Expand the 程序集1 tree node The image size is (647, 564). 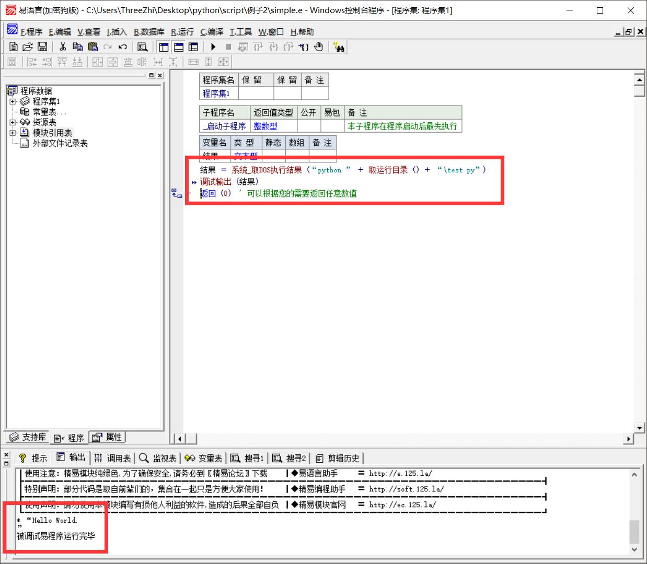[x=13, y=101]
